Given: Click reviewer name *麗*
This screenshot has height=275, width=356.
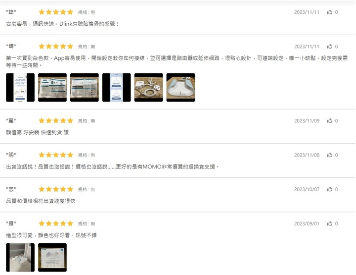Looking at the screenshot, I should click(x=11, y=120).
